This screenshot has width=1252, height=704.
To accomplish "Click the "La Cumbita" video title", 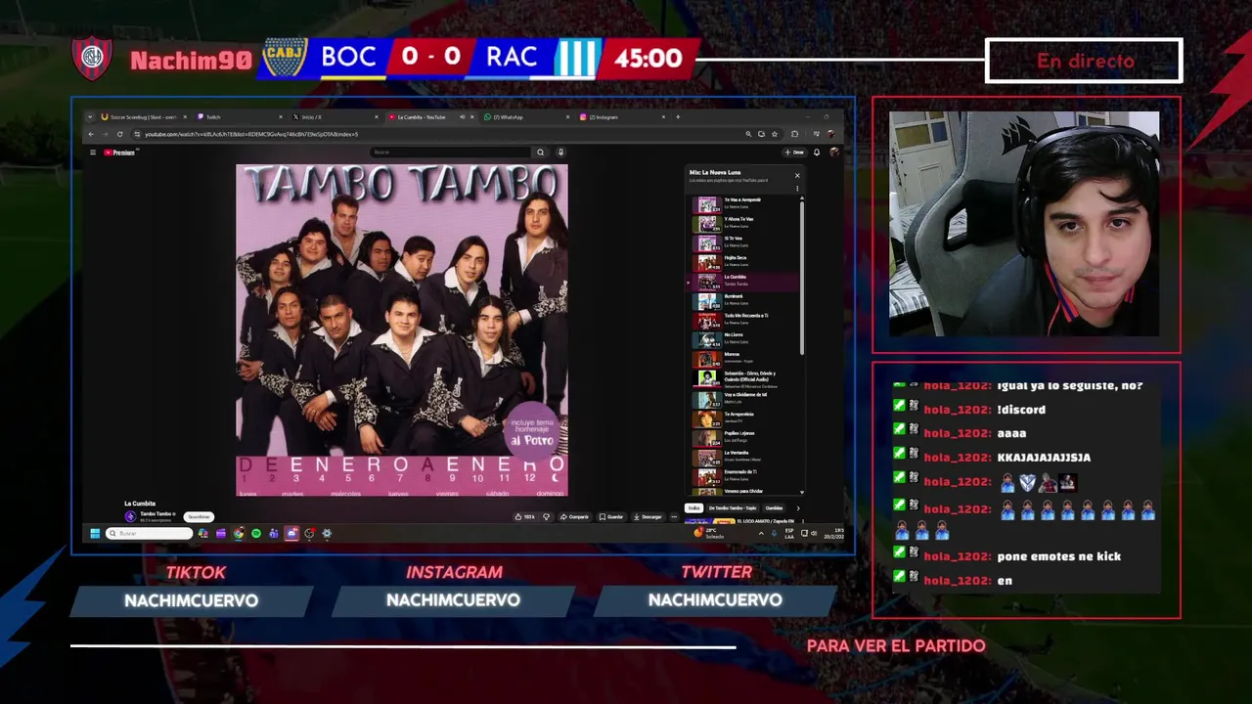I will coord(140,504).
